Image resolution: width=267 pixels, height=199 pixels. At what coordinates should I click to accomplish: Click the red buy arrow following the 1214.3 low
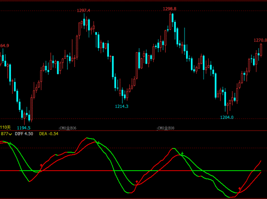pos(136,182)
